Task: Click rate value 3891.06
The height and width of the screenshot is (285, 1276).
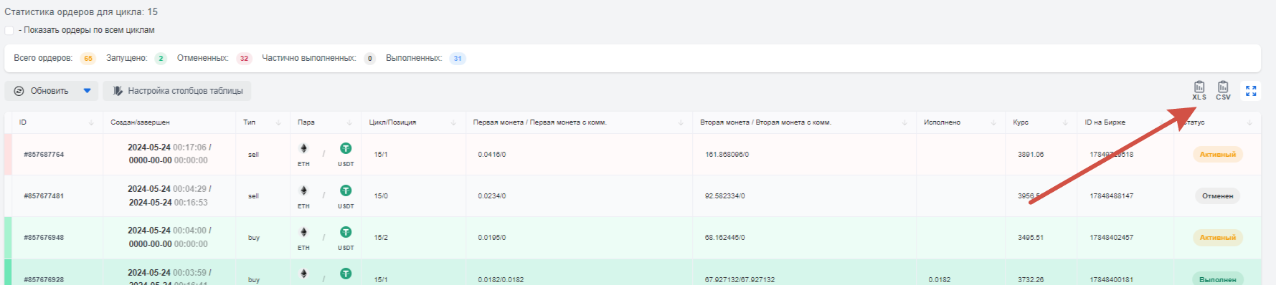Action: click(1031, 155)
